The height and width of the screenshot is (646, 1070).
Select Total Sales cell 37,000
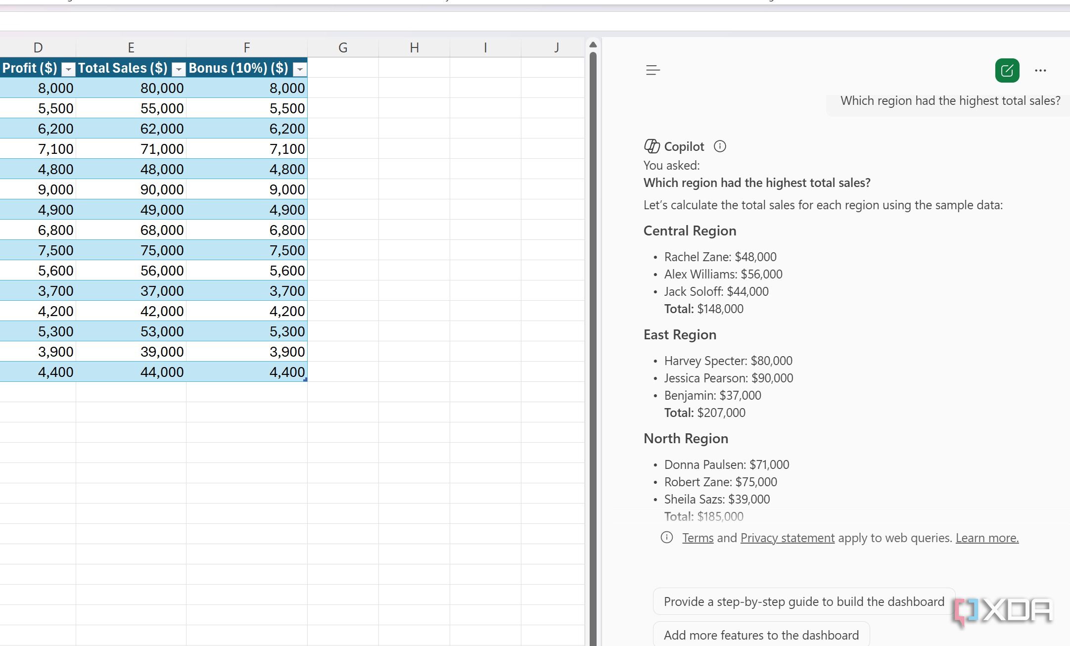pos(131,291)
